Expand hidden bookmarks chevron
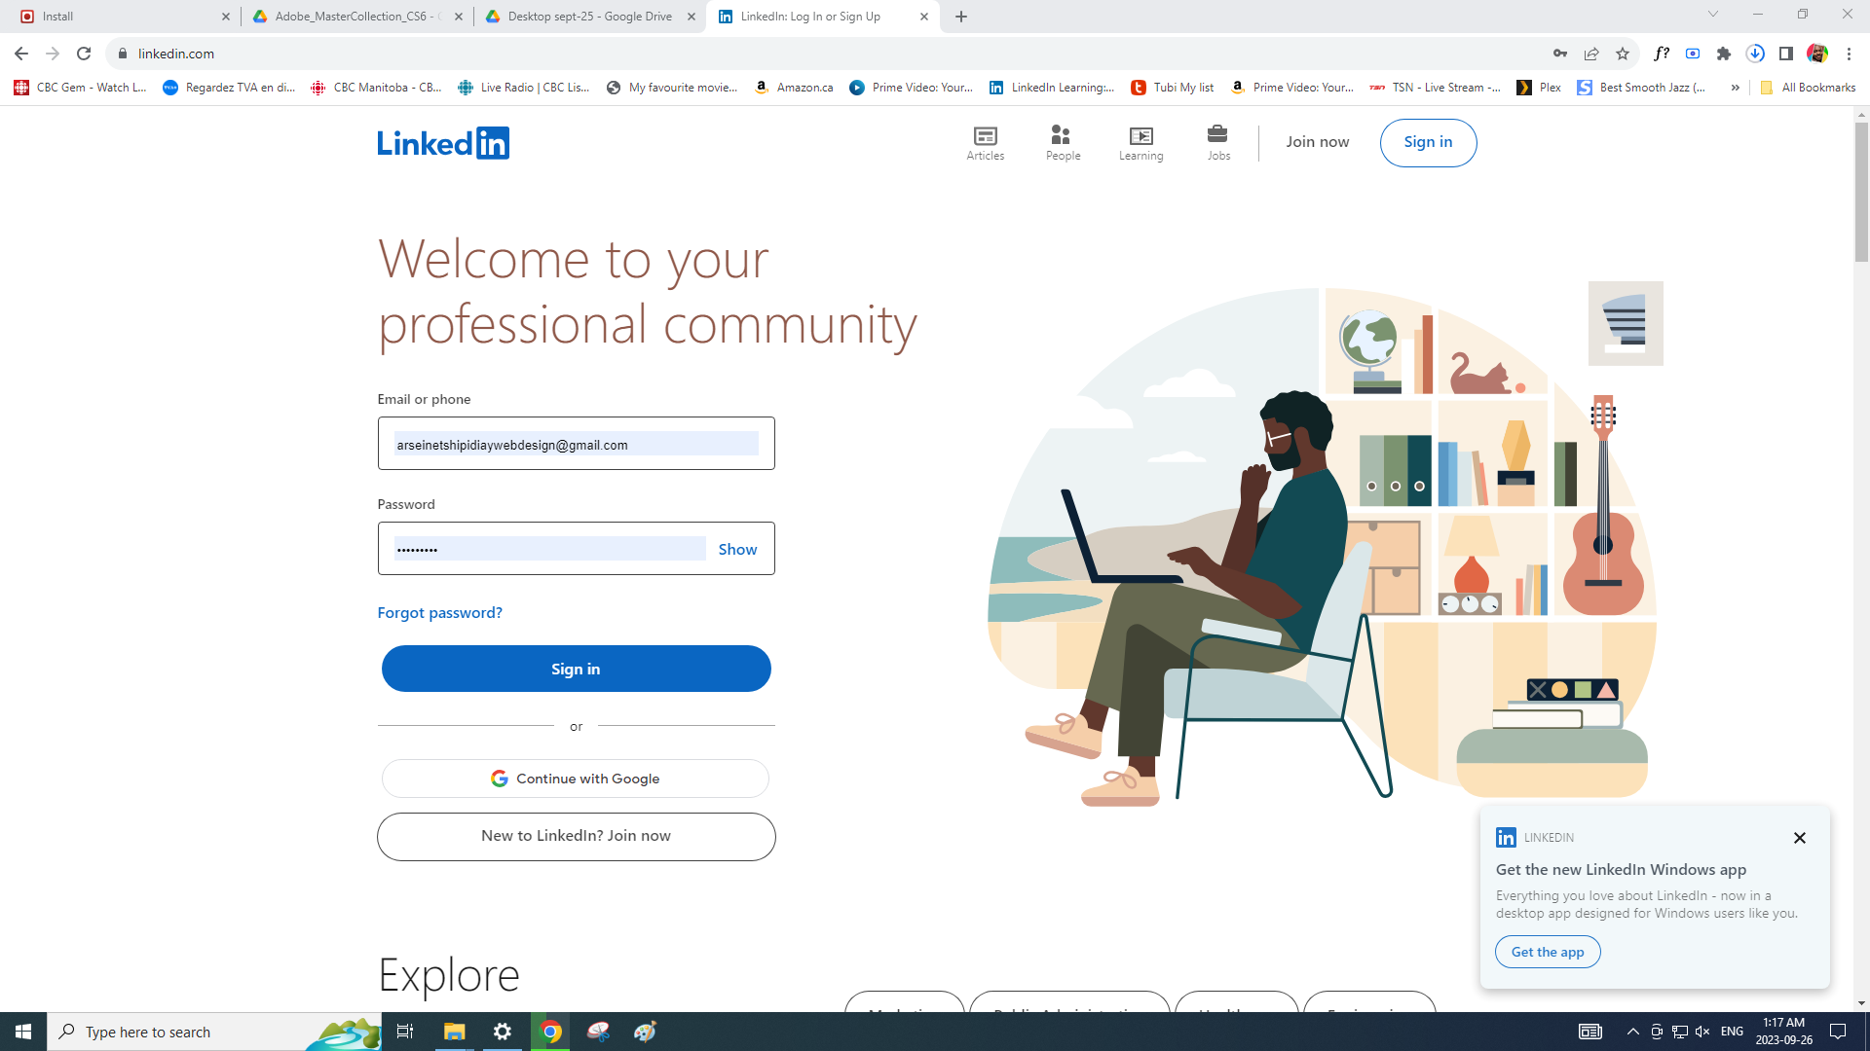 click(x=1735, y=88)
